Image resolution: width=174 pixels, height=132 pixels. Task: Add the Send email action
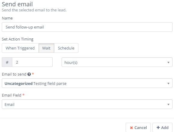coord(162,127)
